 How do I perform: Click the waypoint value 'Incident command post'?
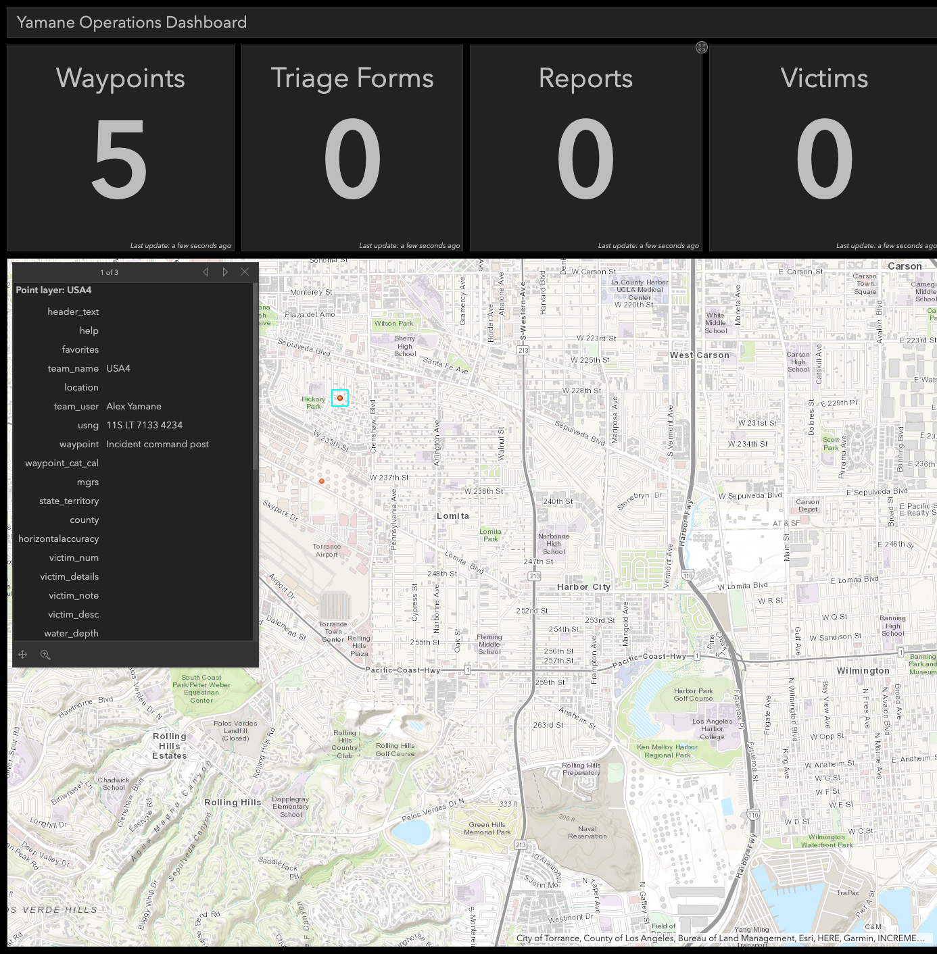158,444
